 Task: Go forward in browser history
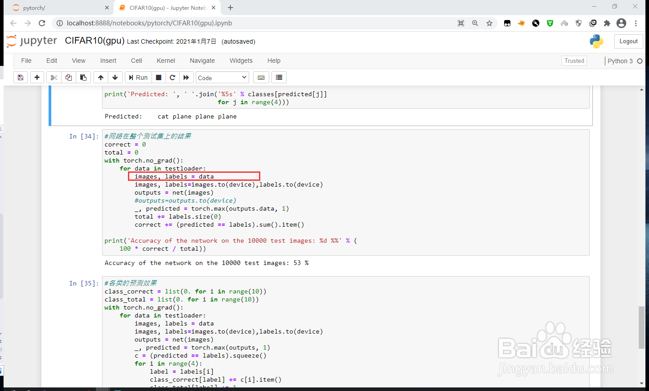point(28,23)
